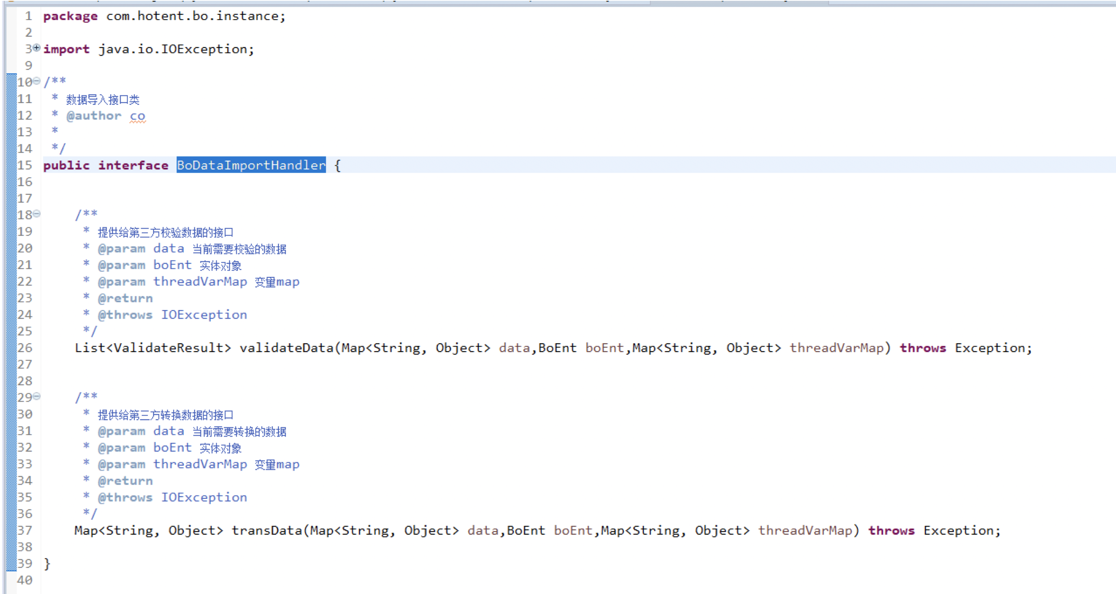The height and width of the screenshot is (594, 1116).
Task: Expand the folded import section
Action: tap(37, 48)
